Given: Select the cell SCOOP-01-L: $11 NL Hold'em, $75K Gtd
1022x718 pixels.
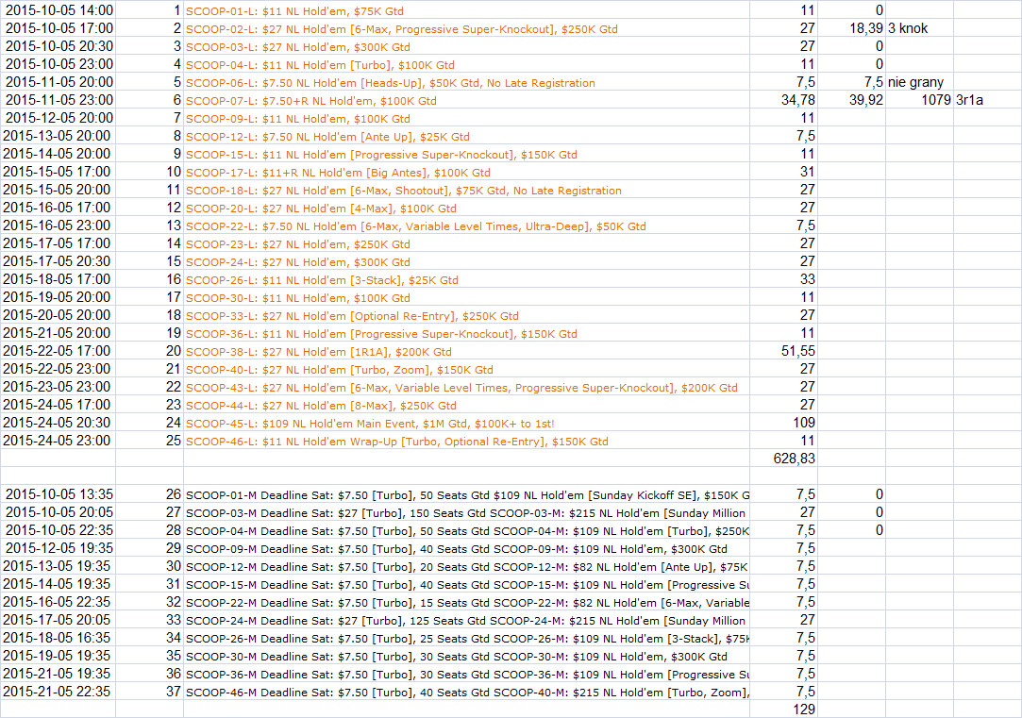Looking at the screenshot, I should 466,10.
